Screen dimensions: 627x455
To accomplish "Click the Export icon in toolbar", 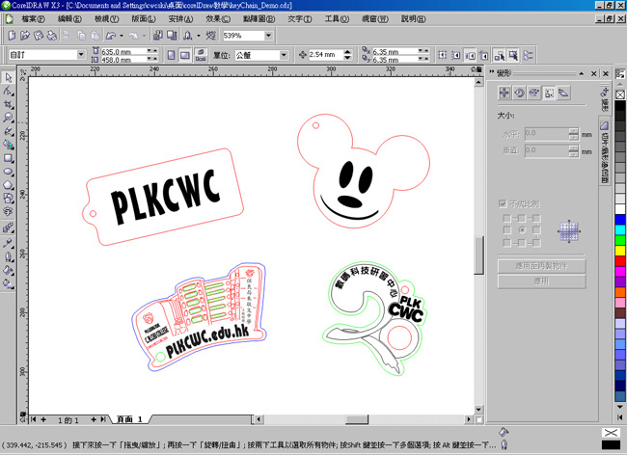I will click(172, 36).
